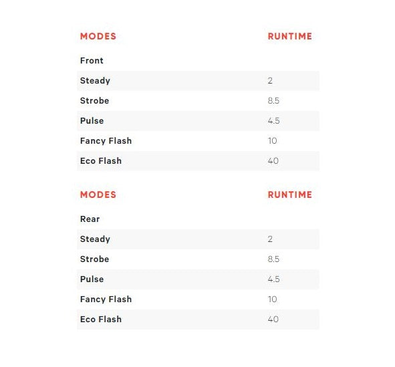Select Fancy Flash in the Front table
The height and width of the screenshot is (367, 395).
[106, 141]
